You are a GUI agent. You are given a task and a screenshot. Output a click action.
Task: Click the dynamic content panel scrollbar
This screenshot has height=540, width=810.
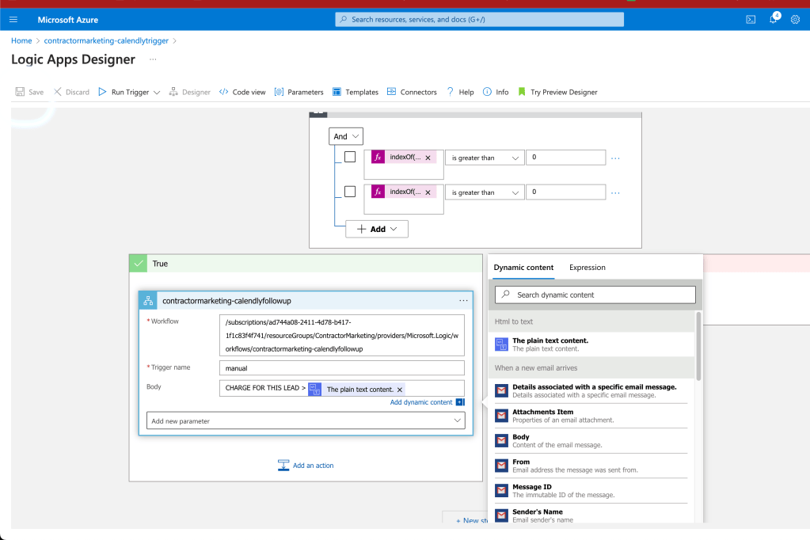(698, 346)
